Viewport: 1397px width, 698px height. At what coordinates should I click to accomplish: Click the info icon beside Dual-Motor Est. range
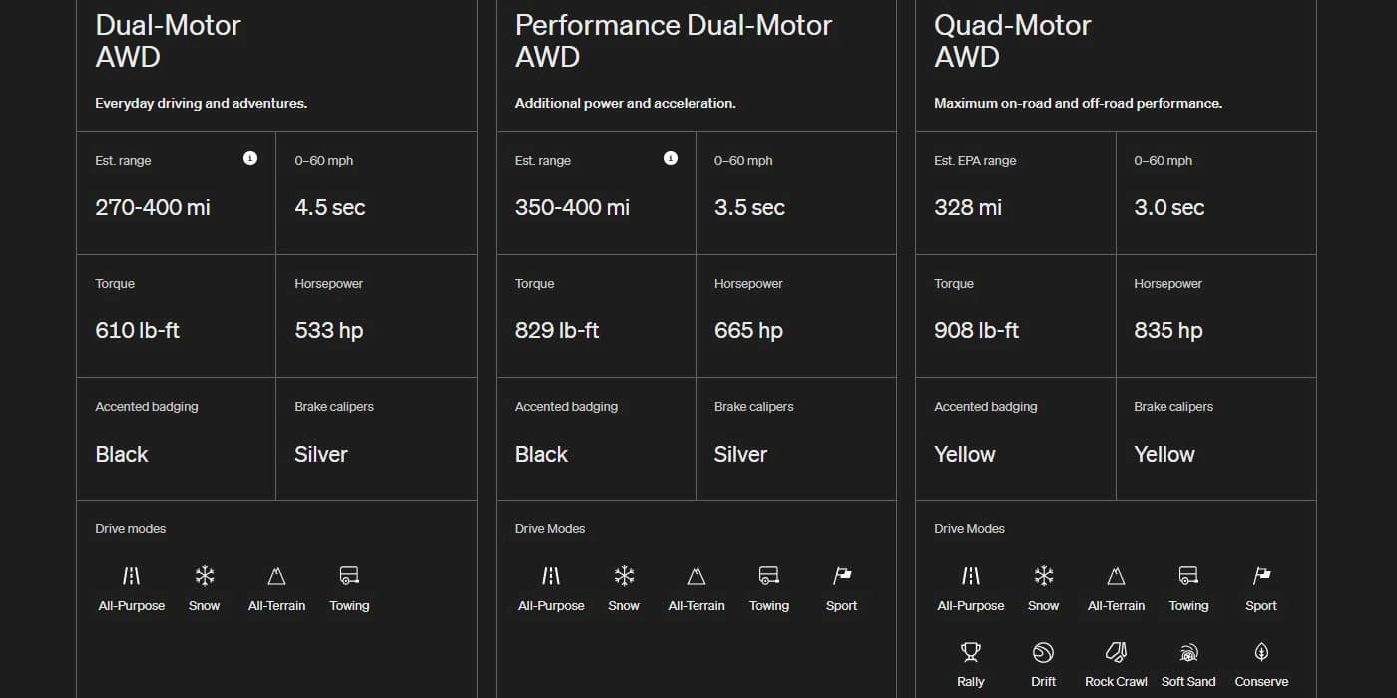click(x=250, y=158)
